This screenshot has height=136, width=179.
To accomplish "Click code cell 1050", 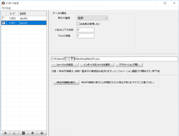I will pos(12,18).
